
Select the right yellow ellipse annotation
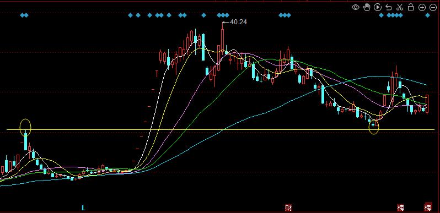point(374,126)
